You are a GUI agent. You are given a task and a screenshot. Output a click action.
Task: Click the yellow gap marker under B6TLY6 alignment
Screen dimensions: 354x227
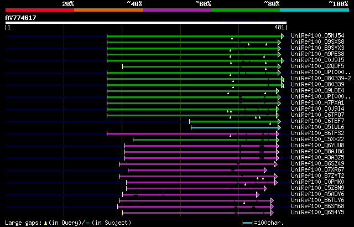click(244, 203)
